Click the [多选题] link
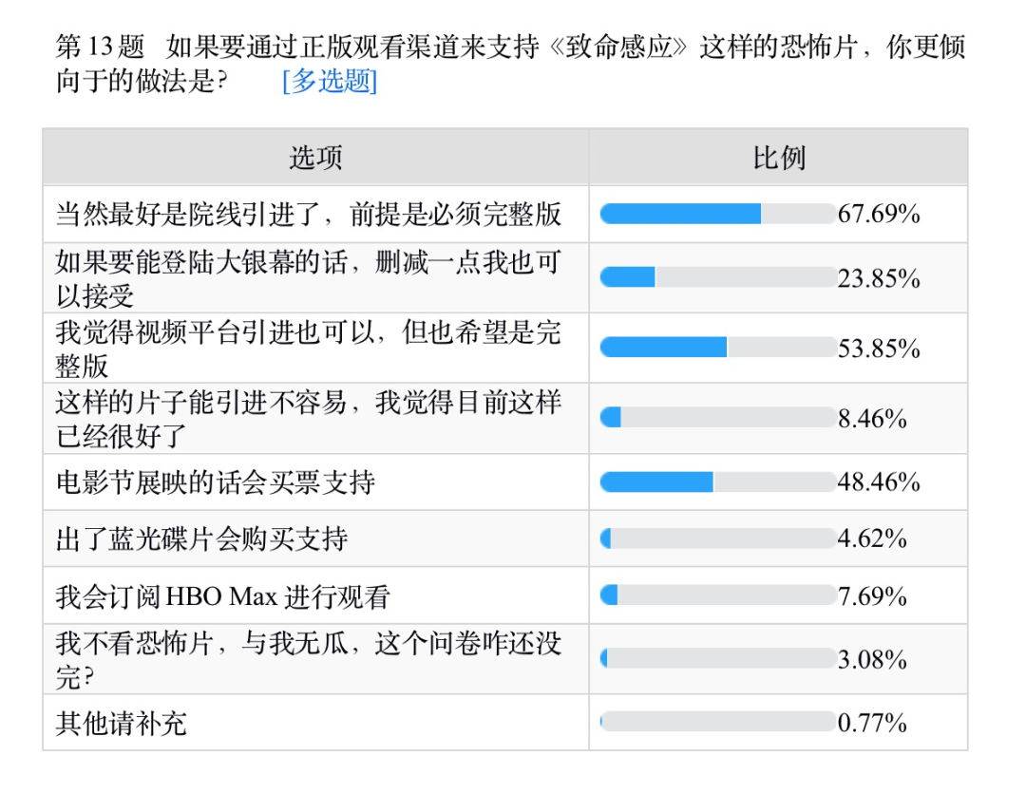Image resolution: width=1026 pixels, height=793 pixels. click(x=330, y=82)
